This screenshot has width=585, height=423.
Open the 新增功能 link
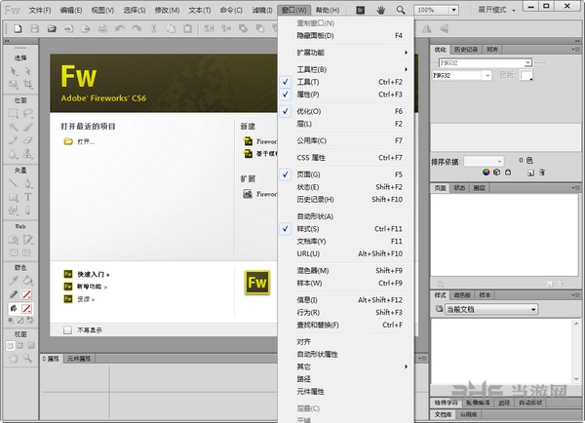[x=93, y=287]
